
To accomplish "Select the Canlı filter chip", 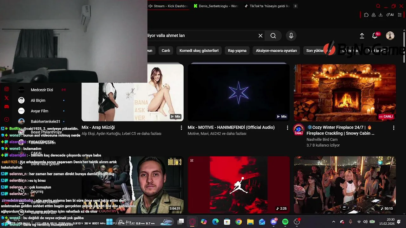I will (166, 51).
